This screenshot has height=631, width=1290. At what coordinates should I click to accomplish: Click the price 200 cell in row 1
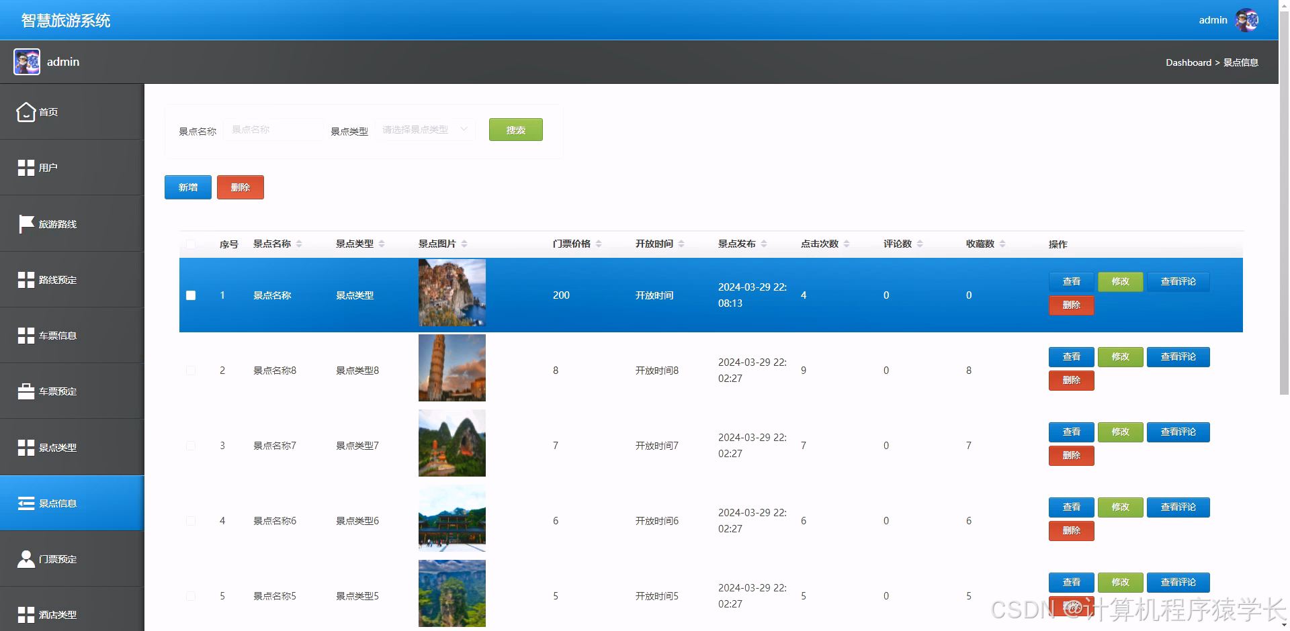561,295
